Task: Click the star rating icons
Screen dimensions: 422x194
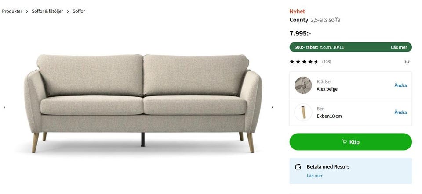Action: pos(304,62)
